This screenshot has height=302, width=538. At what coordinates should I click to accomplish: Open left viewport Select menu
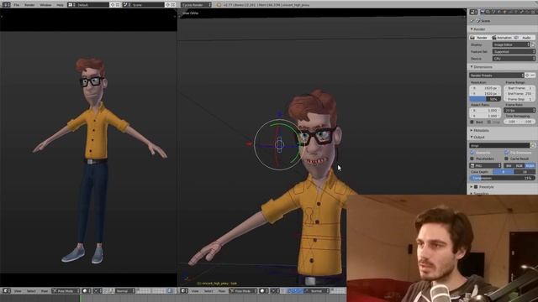[31, 291]
